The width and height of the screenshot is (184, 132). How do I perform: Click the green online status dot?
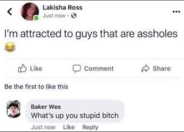tap(36, 18)
